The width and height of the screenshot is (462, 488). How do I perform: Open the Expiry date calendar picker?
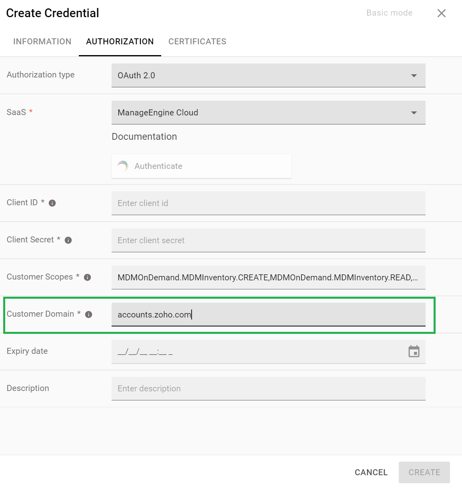(414, 351)
